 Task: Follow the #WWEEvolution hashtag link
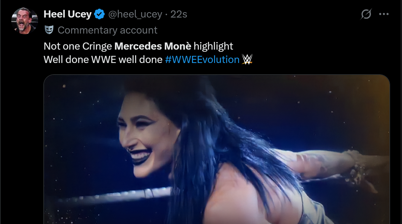click(x=202, y=59)
